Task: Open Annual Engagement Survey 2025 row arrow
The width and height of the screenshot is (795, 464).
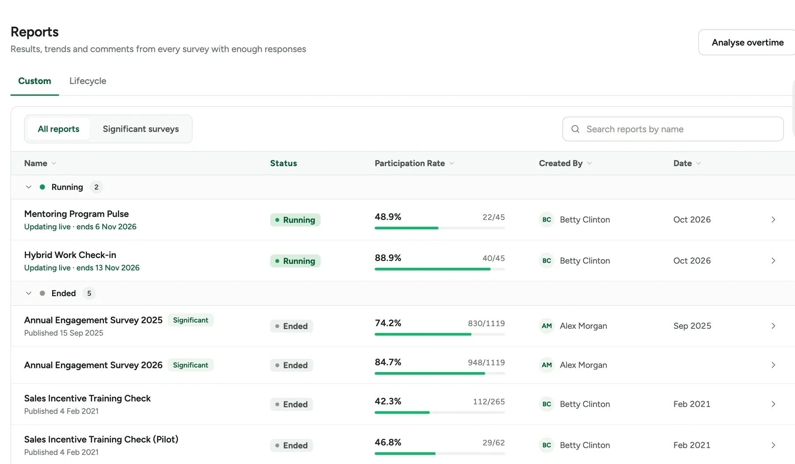Action: (x=773, y=326)
